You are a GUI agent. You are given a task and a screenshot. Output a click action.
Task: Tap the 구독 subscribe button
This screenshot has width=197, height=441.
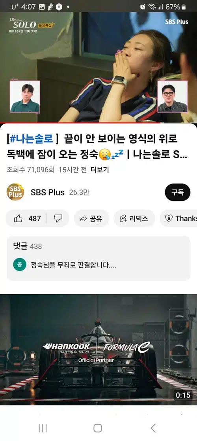tap(178, 192)
